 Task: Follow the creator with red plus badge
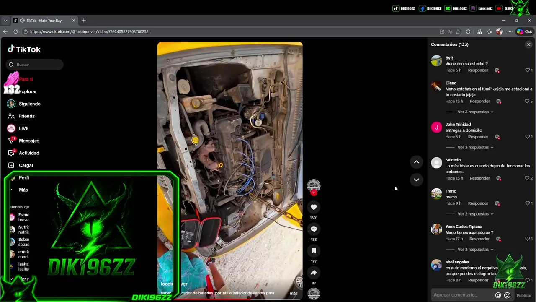314,193
